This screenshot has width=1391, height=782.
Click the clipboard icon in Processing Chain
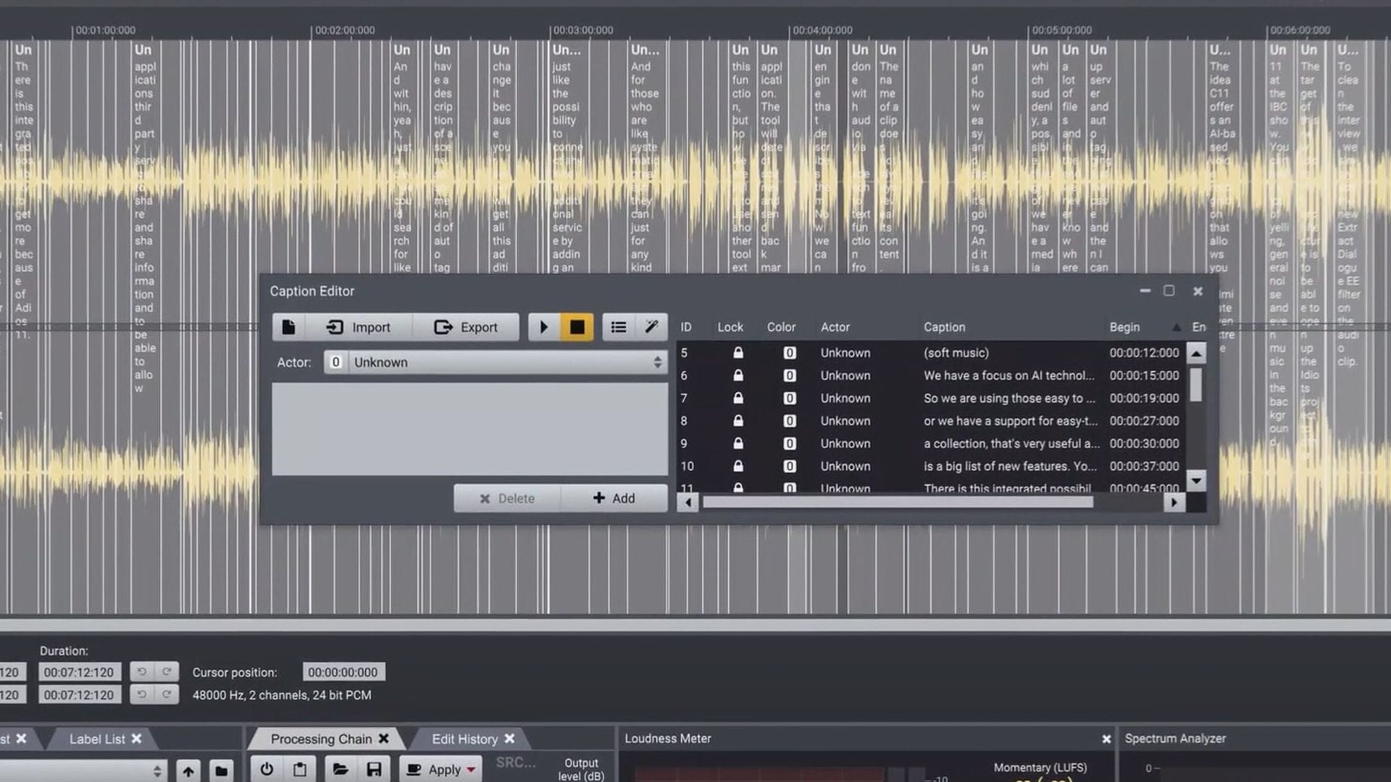pos(300,769)
